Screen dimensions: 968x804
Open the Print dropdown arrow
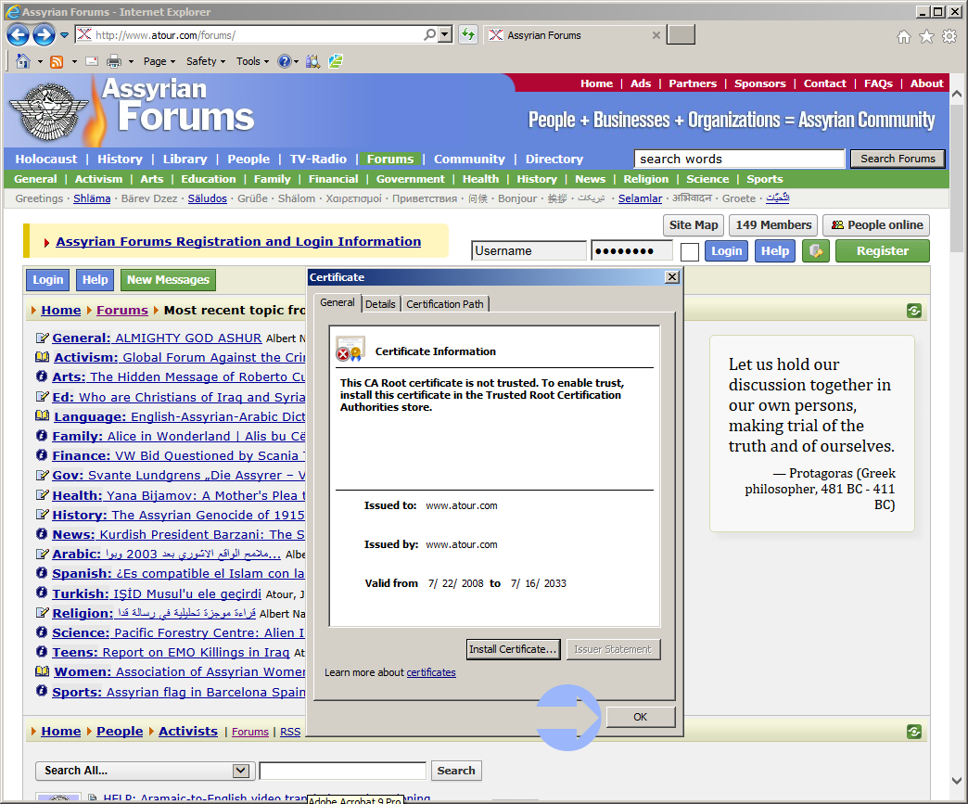(x=131, y=62)
